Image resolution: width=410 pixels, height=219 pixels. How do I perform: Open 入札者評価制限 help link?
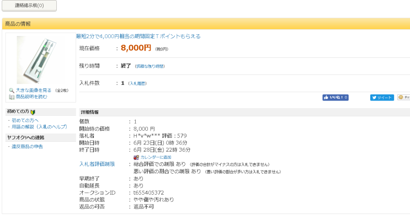(x=97, y=164)
